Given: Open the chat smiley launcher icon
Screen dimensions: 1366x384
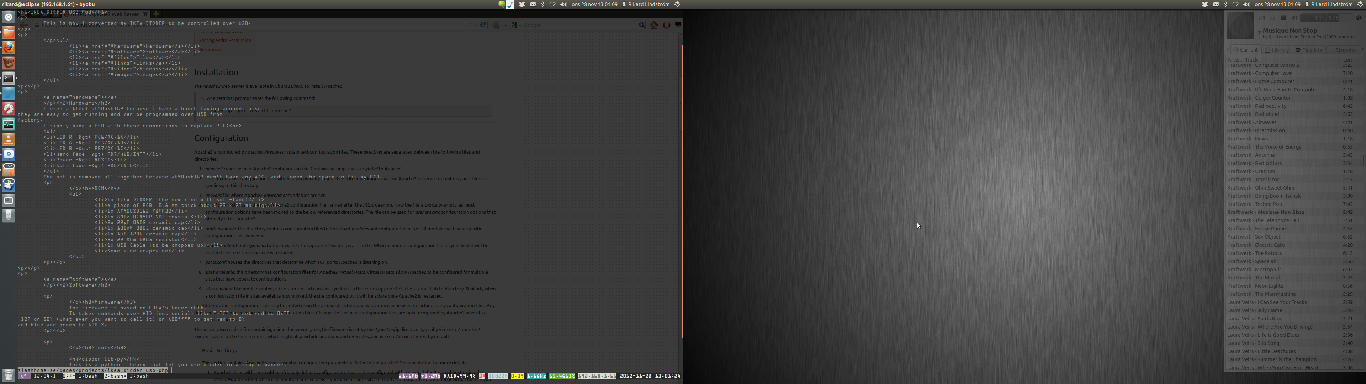Looking at the screenshot, I should pos(9,155).
